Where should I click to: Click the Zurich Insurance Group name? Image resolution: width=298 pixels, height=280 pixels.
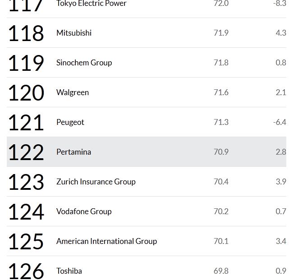pos(96,182)
